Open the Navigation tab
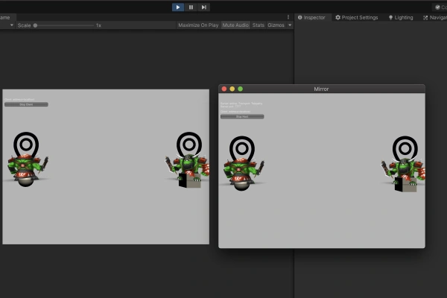The width and height of the screenshot is (447, 298). point(435,17)
